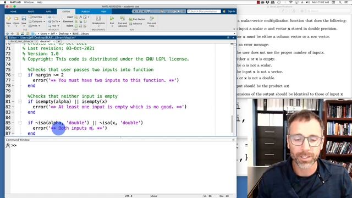Image resolution: width=352 pixels, height=198 pixels.
Task: Select the dscal.m editor tab
Action: tap(45, 41)
